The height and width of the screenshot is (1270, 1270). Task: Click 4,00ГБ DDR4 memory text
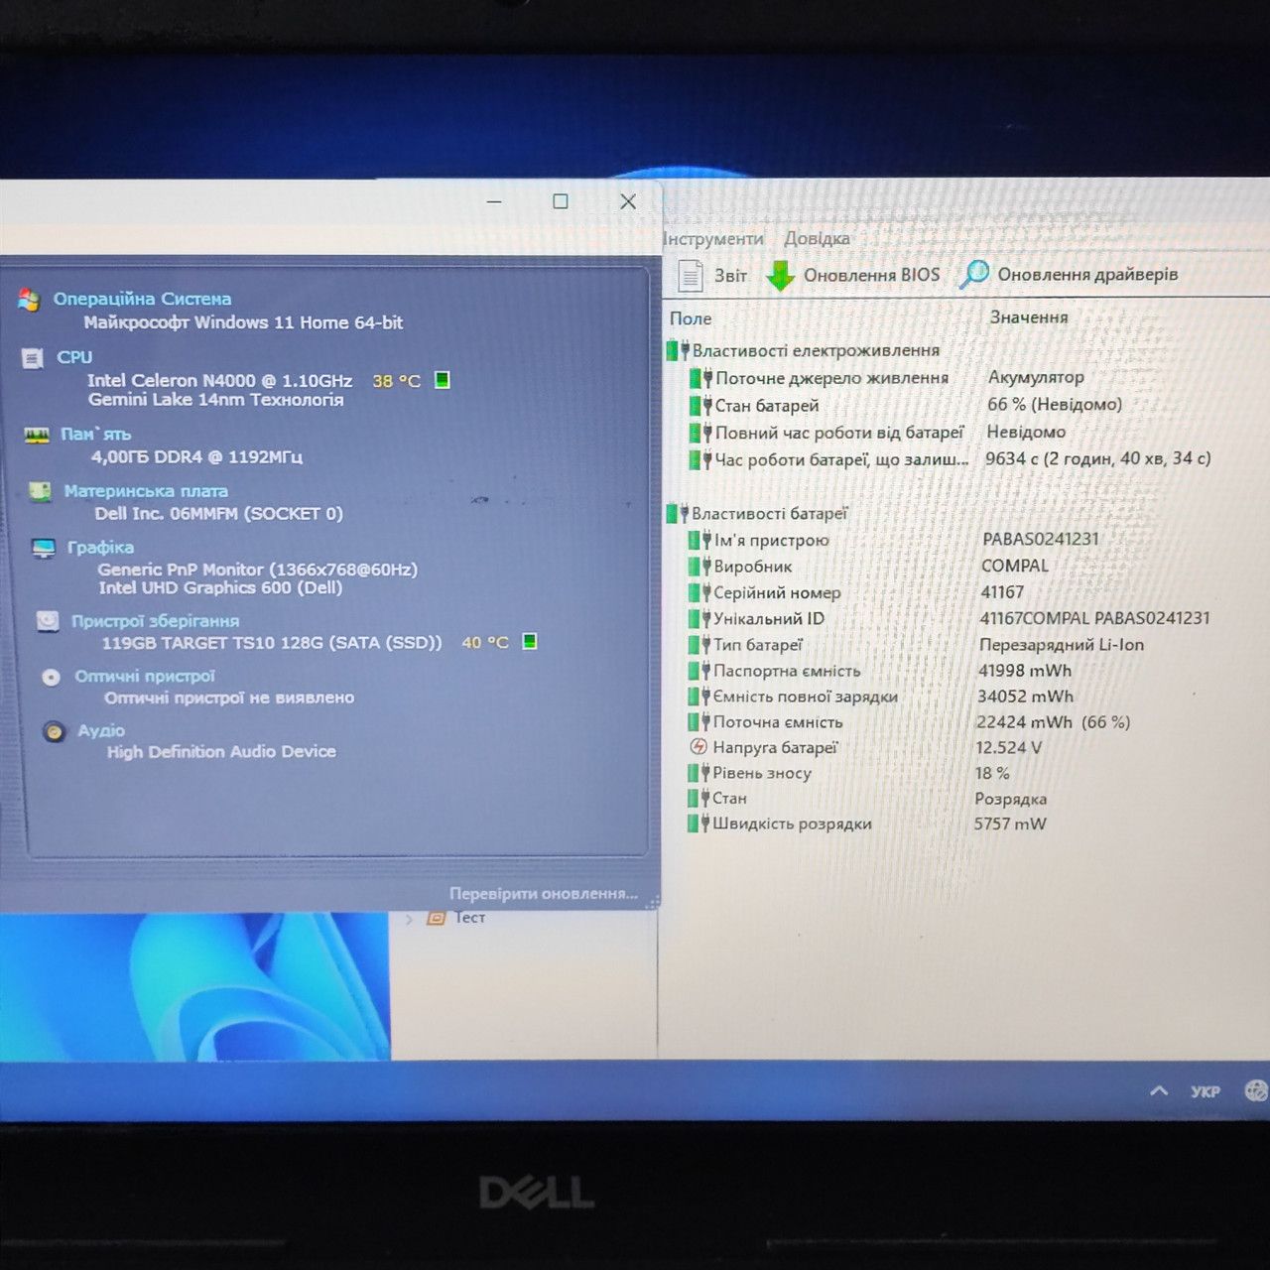(x=196, y=456)
